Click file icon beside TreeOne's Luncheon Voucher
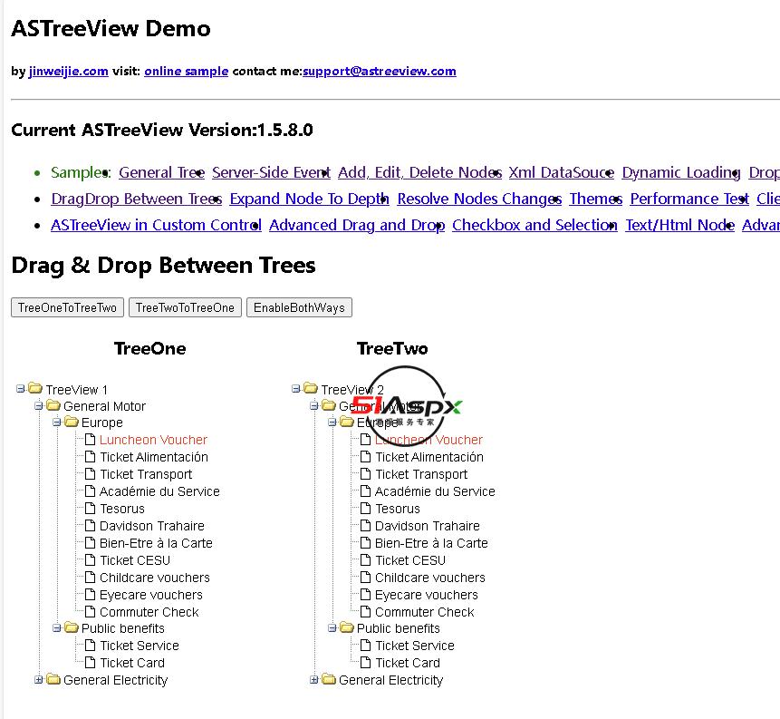The image size is (780, 719). 90,439
